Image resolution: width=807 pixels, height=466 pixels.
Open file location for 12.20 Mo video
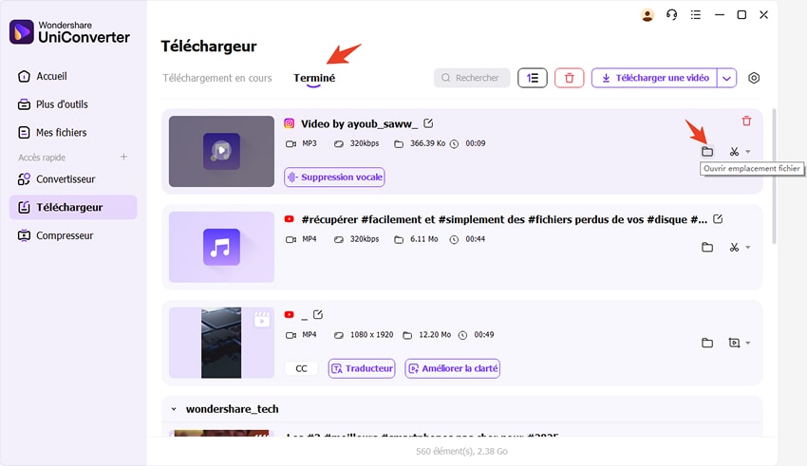coord(707,343)
